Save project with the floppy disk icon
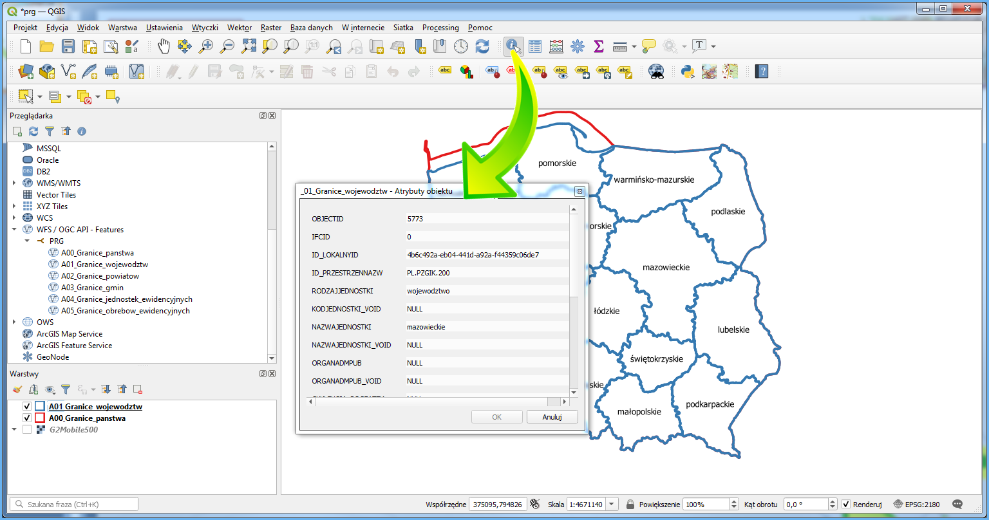Image resolution: width=989 pixels, height=520 pixels. (x=68, y=46)
